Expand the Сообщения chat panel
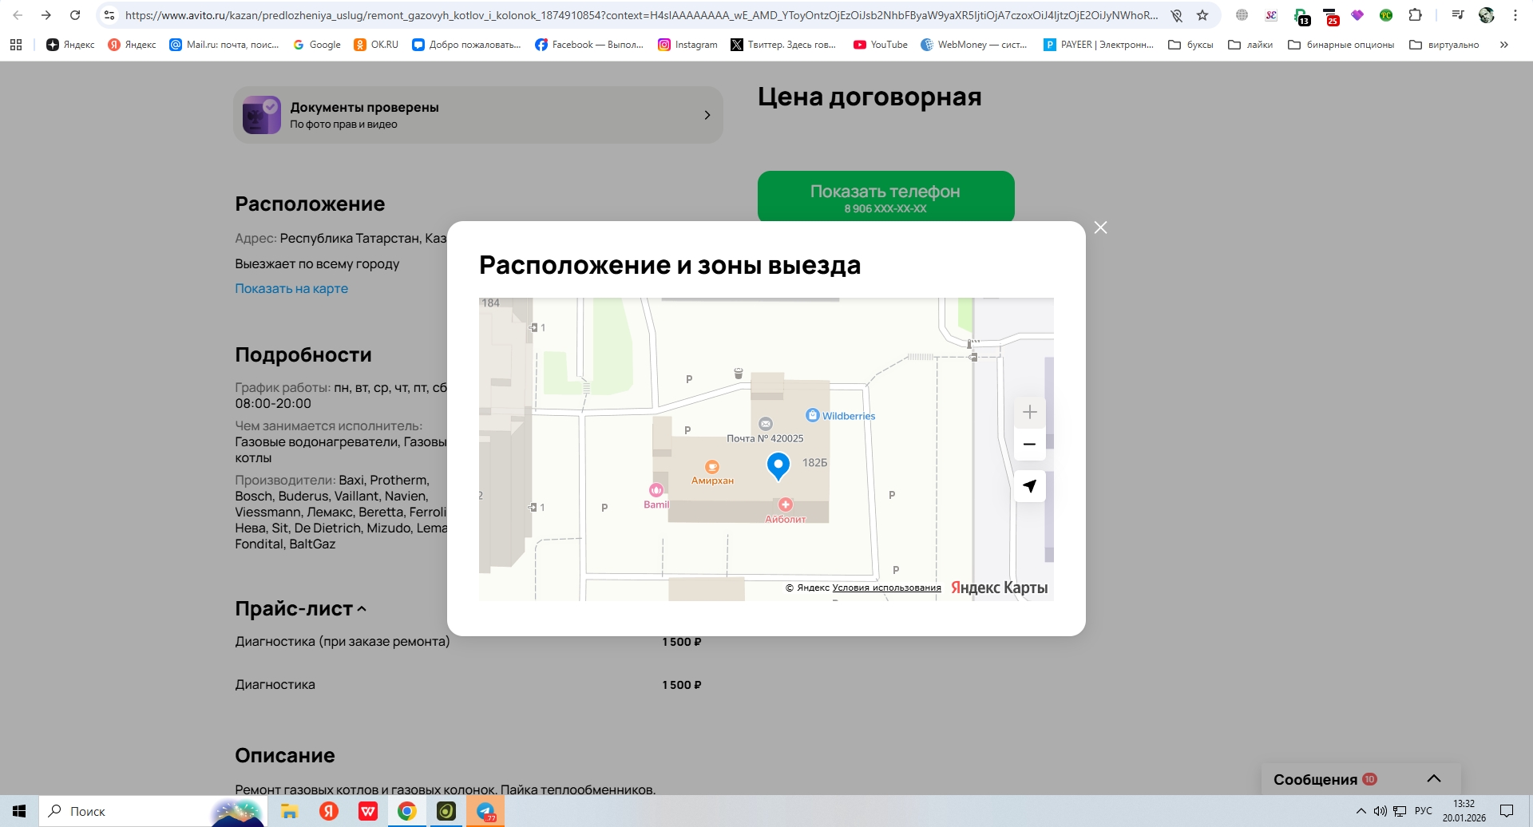Screen dimensions: 1533x827 tap(1433, 779)
